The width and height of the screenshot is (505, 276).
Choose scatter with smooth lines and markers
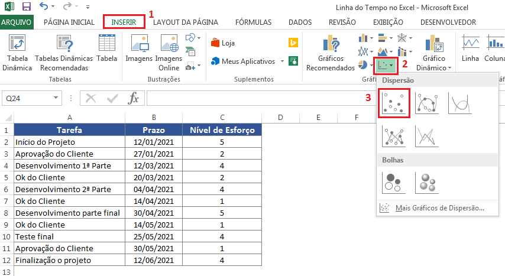click(426, 103)
